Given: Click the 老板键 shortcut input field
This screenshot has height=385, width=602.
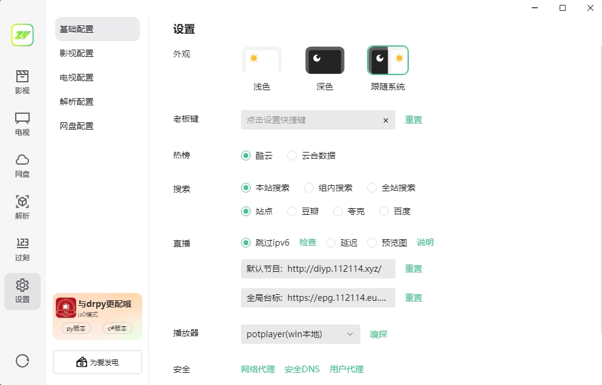Looking at the screenshot, I should (312, 120).
